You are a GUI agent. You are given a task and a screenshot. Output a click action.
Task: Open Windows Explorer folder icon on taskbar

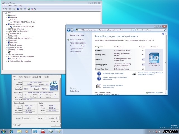(19, 131)
